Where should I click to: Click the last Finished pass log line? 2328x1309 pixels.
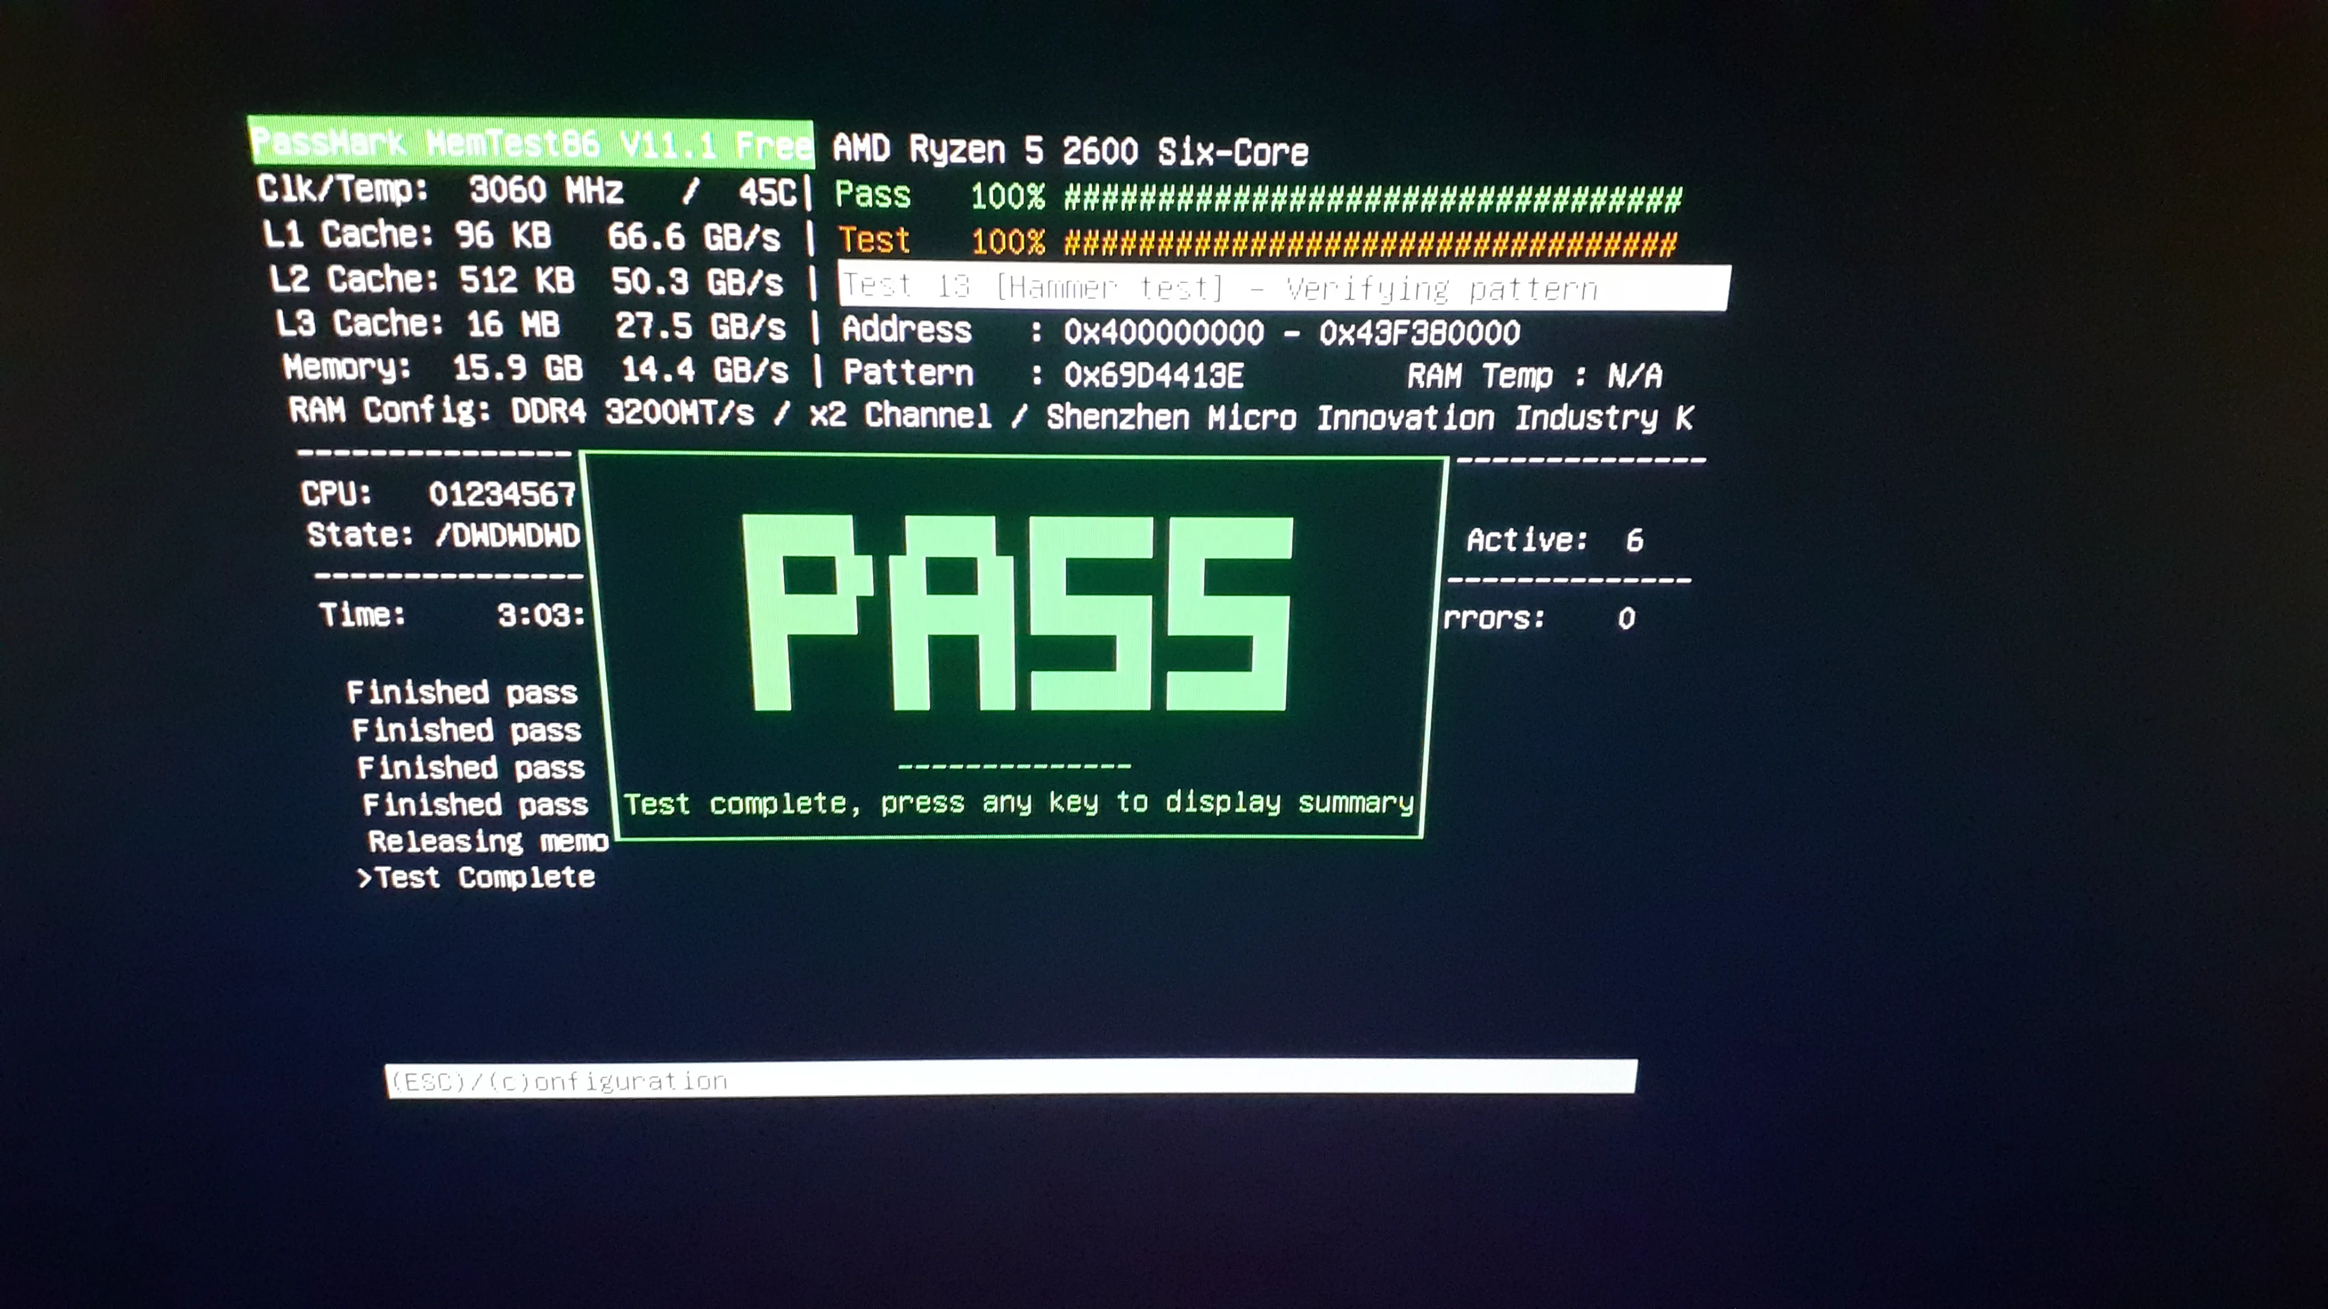tap(475, 804)
